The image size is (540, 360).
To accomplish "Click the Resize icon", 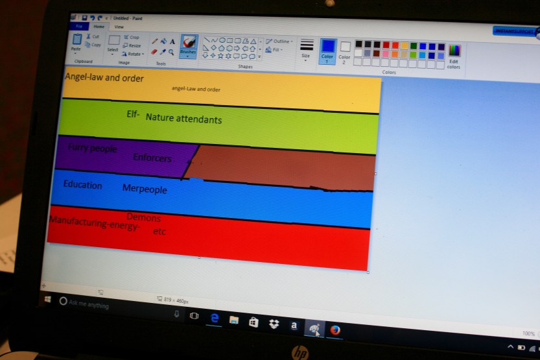I will click(132, 46).
